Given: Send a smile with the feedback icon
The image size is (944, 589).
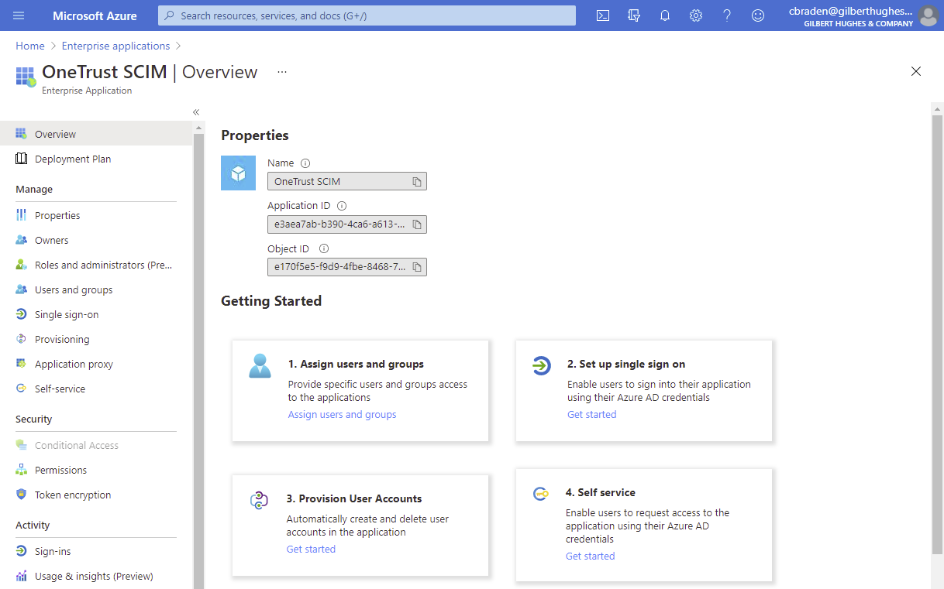Looking at the screenshot, I should tap(757, 15).
